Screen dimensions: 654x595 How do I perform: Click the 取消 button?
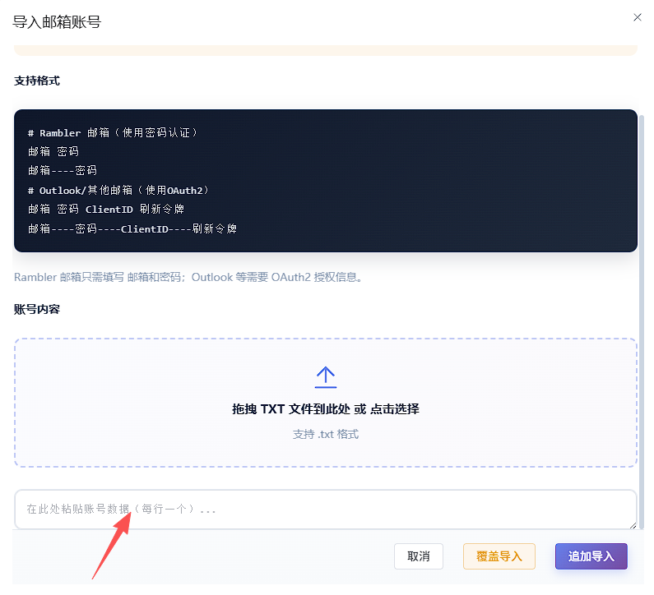[419, 556]
